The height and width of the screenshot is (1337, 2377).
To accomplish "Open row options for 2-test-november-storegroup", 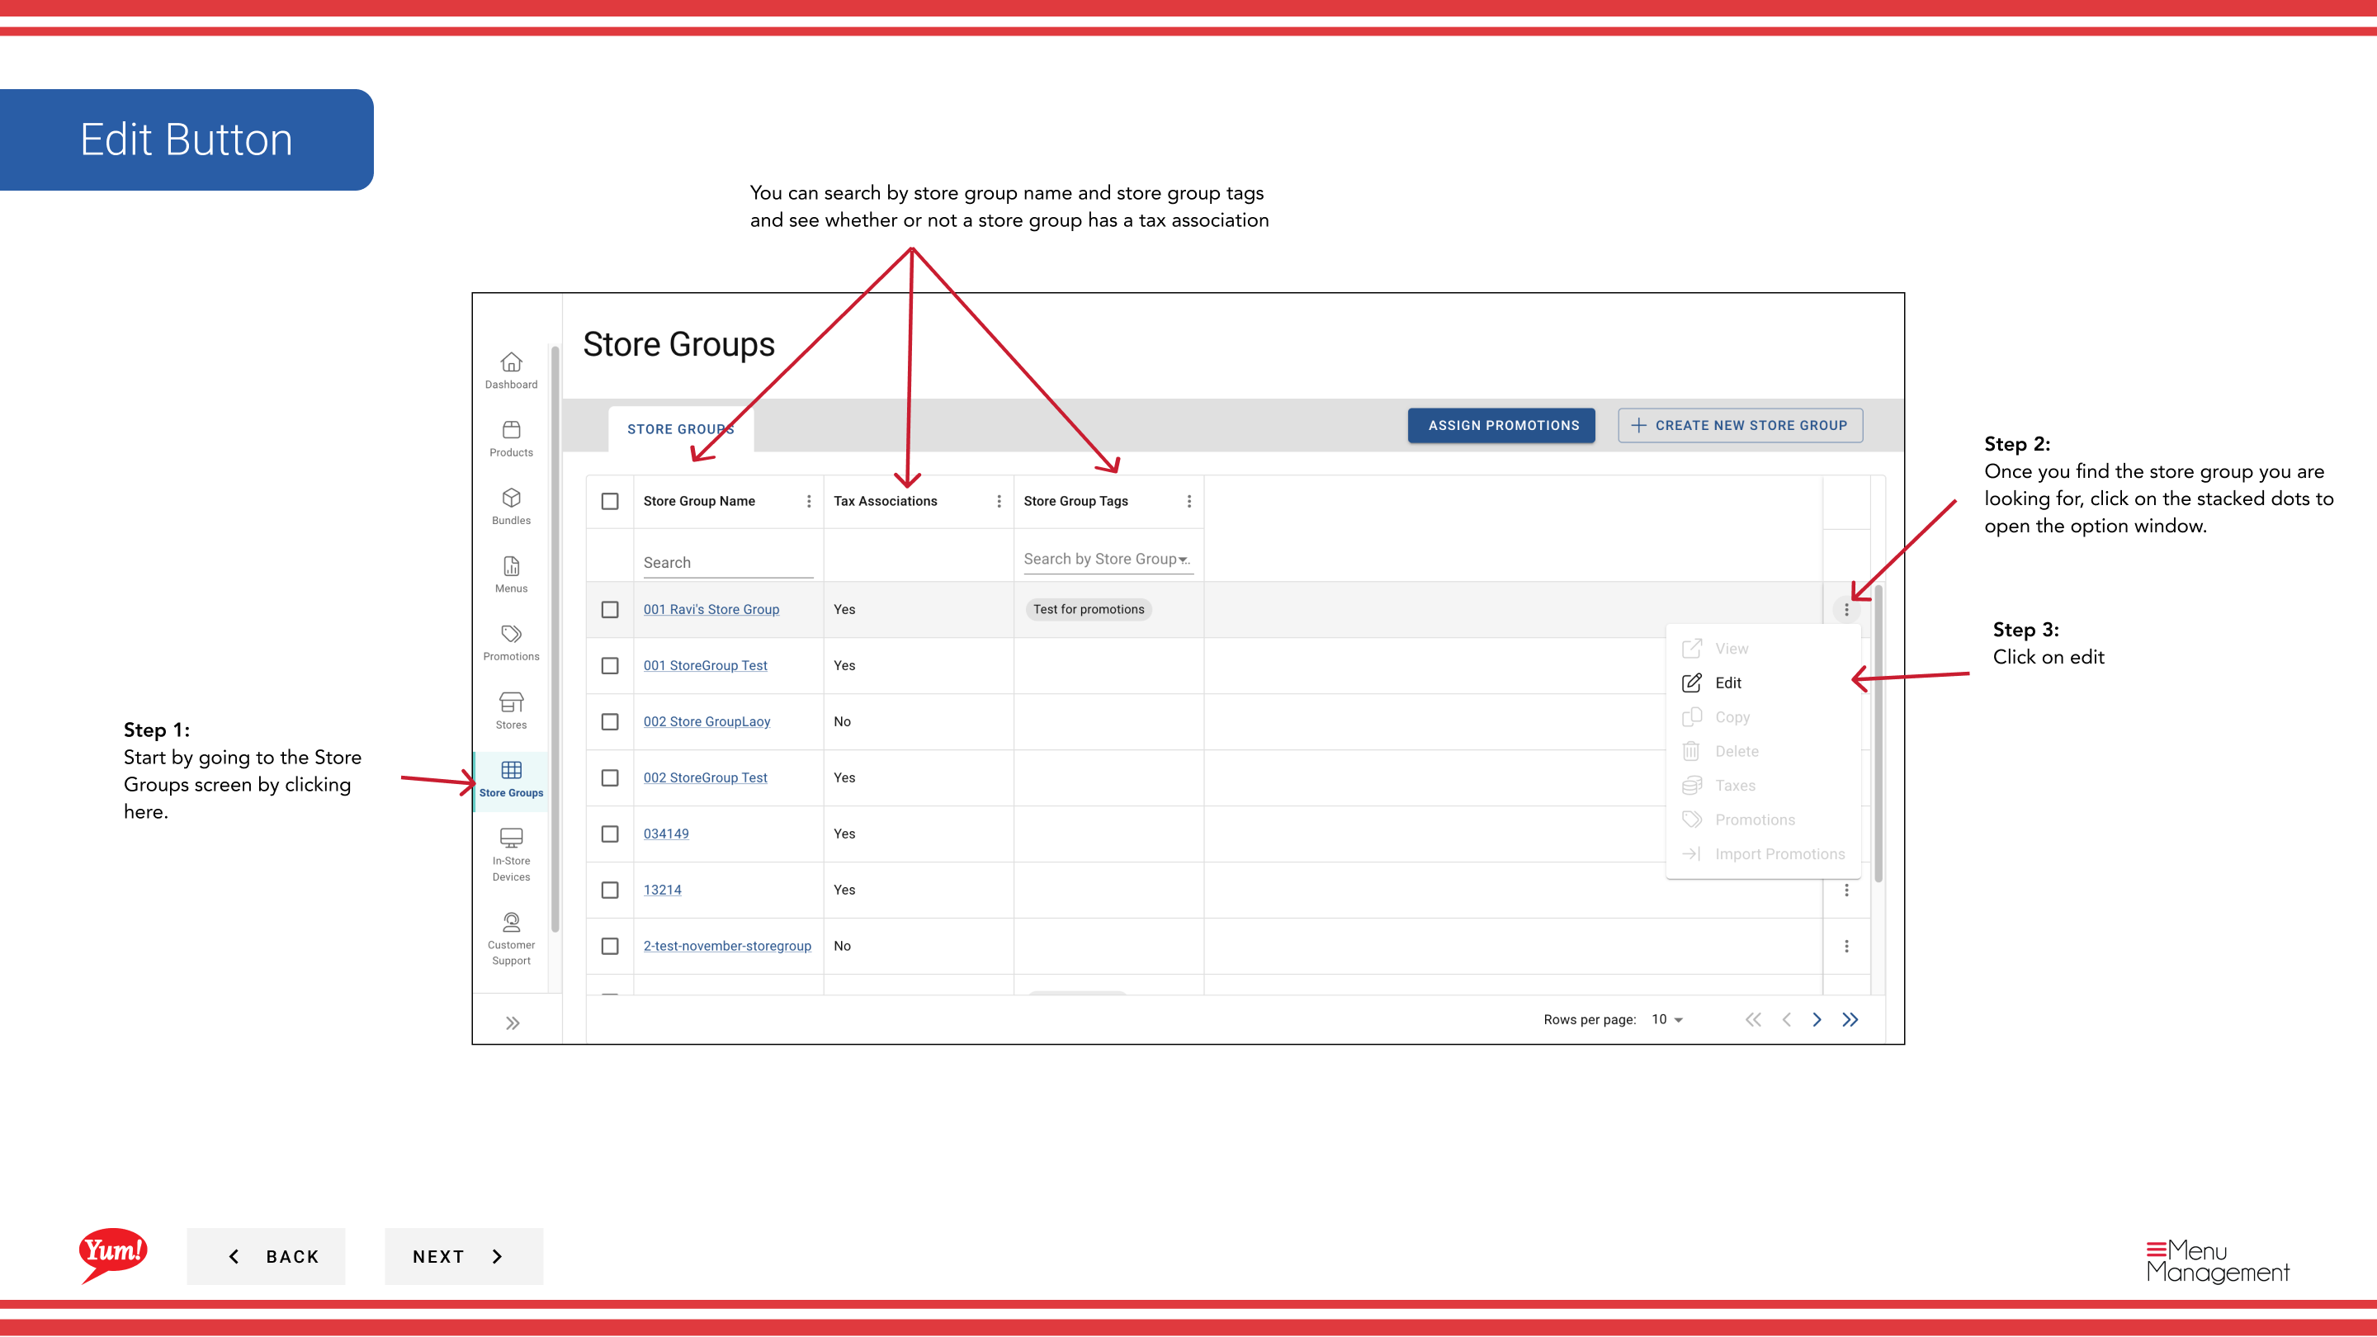I will point(1846,946).
